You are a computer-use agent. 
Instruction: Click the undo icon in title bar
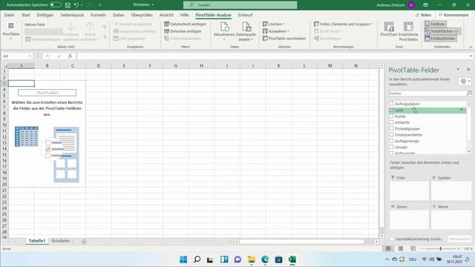76,5
